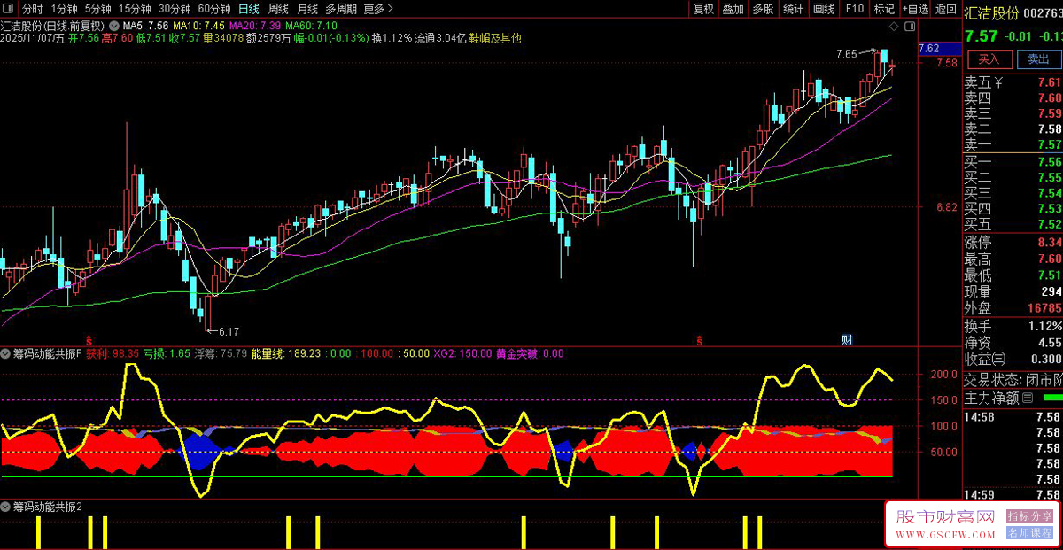Screen dimensions: 1063x550
Task: Click the MA20: 7.39 label
Action: point(255,25)
